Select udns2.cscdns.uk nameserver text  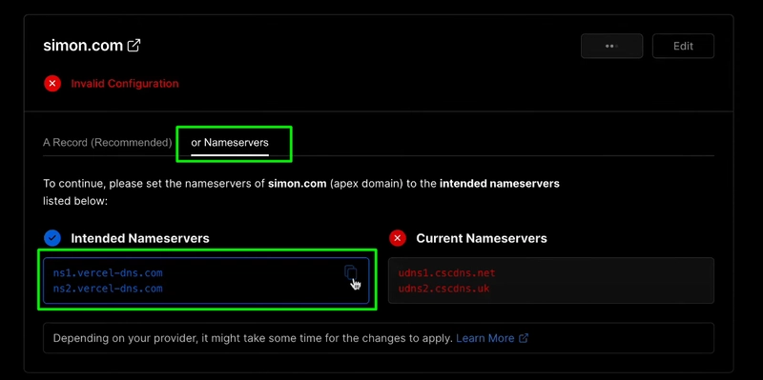click(x=443, y=289)
